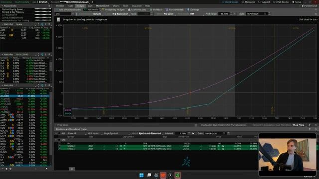Image resolution: width=319 pixels, height=179 pixels.
Task: Open the ITM price mode dropdown
Action: point(192,14)
